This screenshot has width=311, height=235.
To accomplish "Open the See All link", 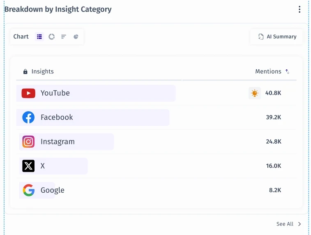I will 285,224.
